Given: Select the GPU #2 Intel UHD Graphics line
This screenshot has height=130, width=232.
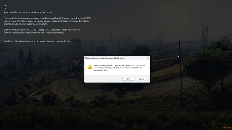Looking at the screenshot, I should [x=34, y=32].
